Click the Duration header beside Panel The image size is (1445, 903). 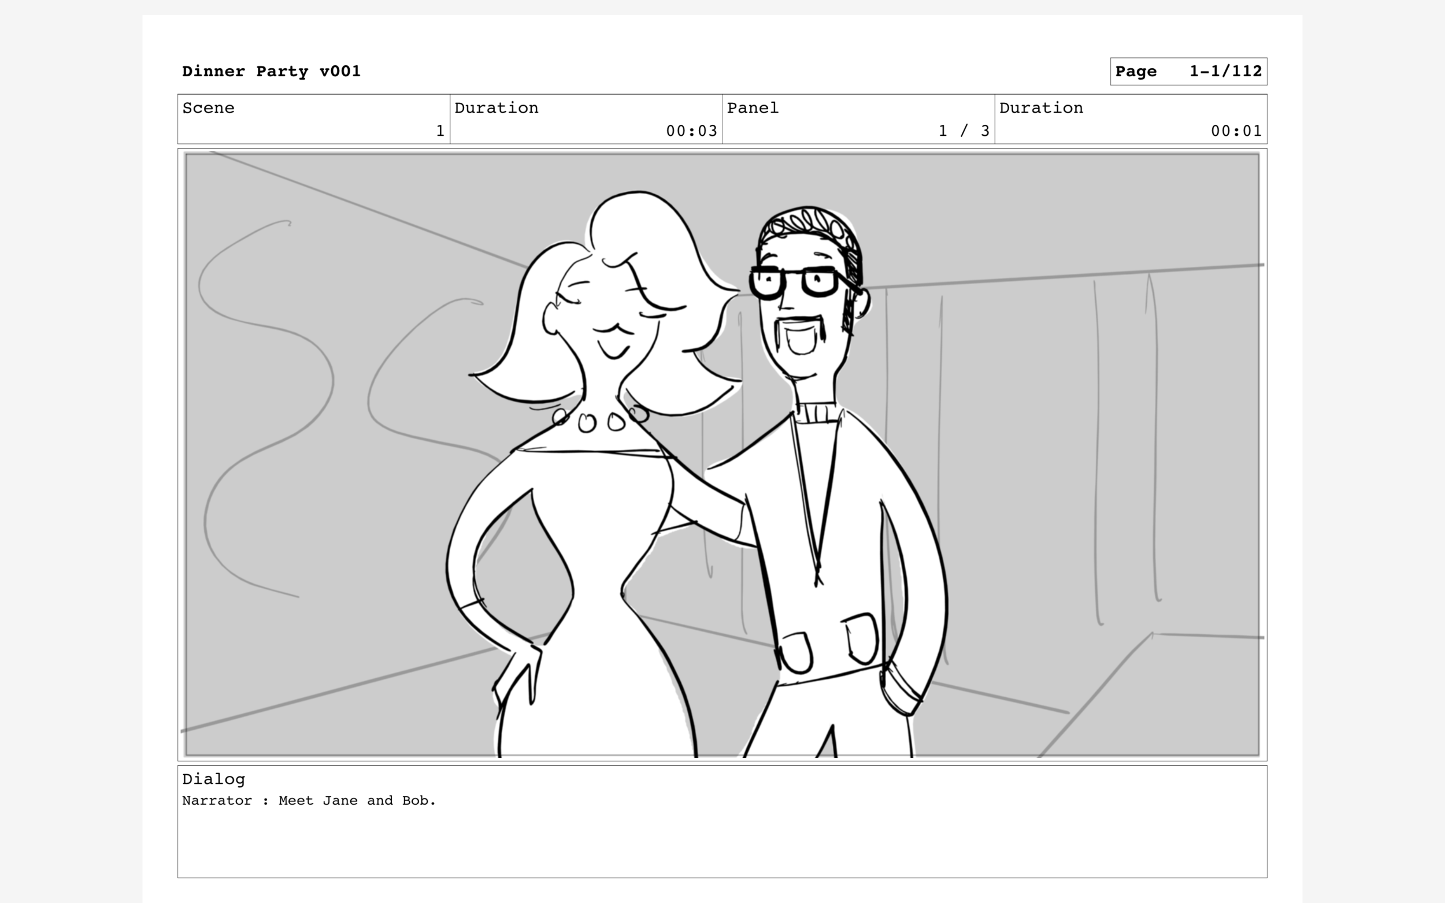click(x=1040, y=108)
